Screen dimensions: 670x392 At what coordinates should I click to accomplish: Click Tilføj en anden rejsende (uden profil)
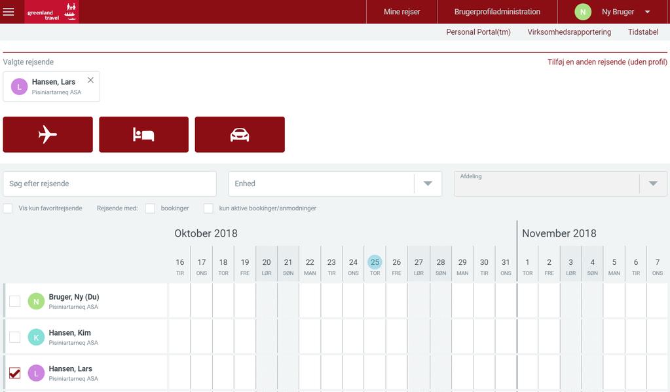coord(607,62)
